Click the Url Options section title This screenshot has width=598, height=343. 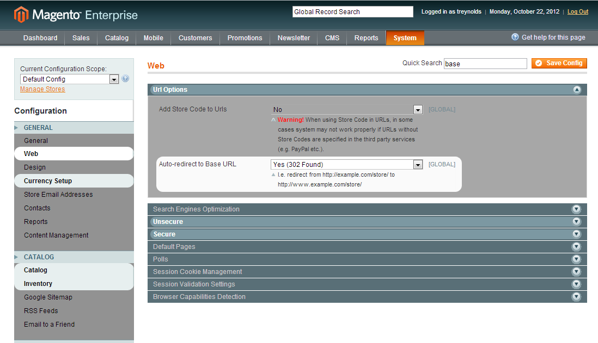click(x=170, y=90)
